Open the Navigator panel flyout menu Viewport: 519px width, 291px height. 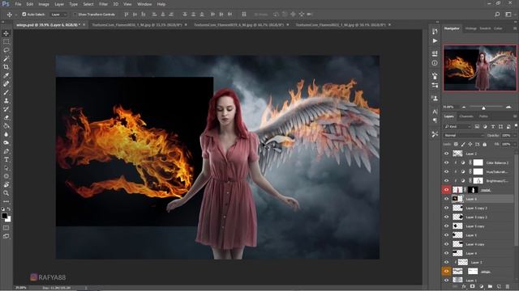(x=515, y=29)
